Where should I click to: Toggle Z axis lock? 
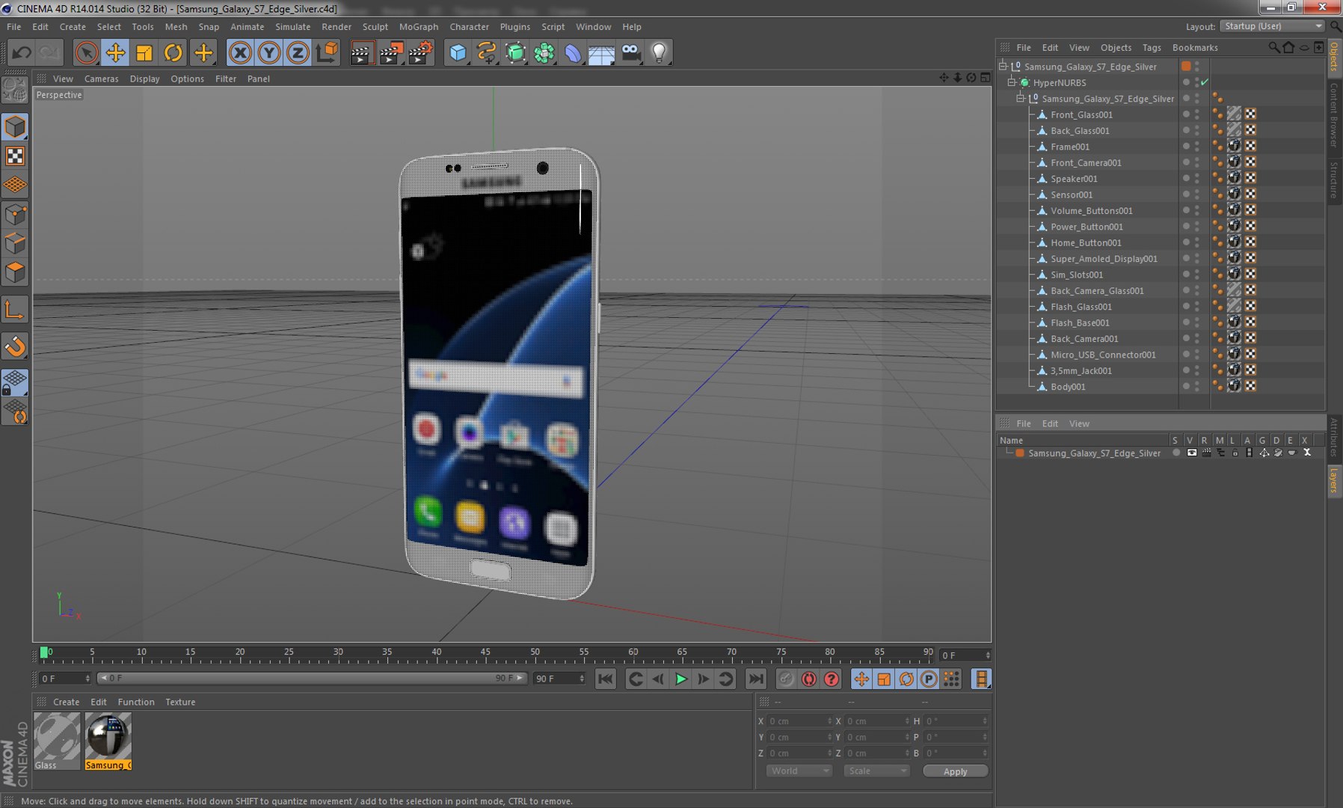pos(298,52)
